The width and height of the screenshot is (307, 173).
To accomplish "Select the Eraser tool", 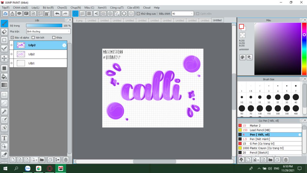I will [x=4, y=32].
